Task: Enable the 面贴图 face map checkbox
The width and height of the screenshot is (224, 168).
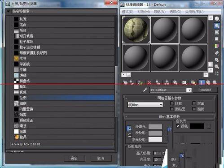Action: click(172, 109)
